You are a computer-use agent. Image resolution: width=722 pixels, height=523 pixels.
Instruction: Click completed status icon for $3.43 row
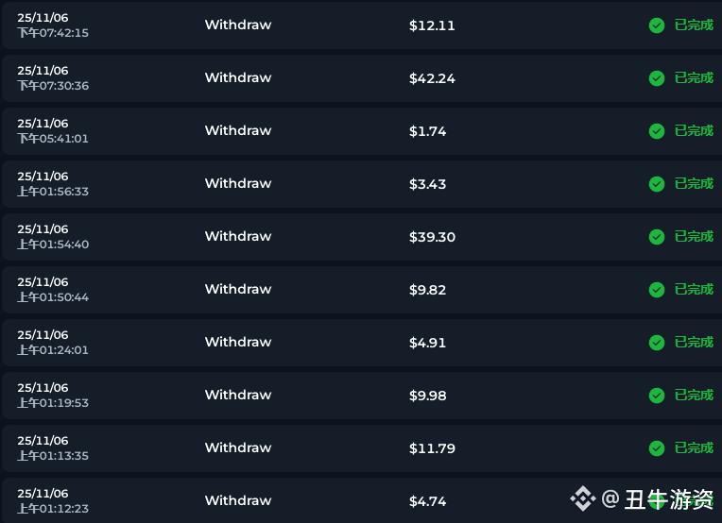[657, 184]
